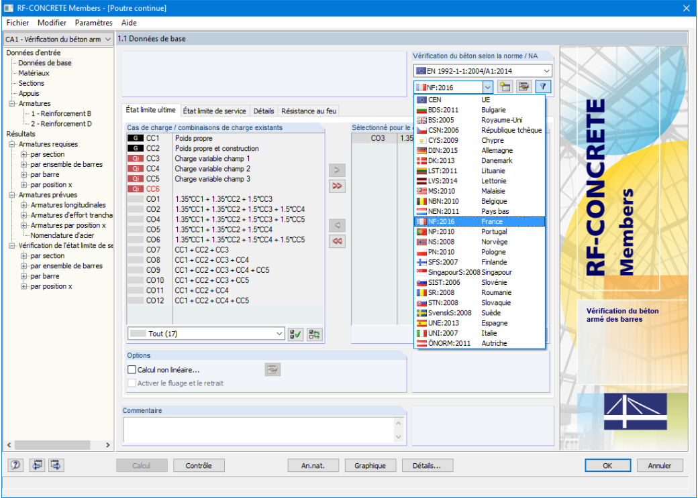Select the État limite ultime tab
Viewport: 698px width, 498px height.
[x=151, y=110]
